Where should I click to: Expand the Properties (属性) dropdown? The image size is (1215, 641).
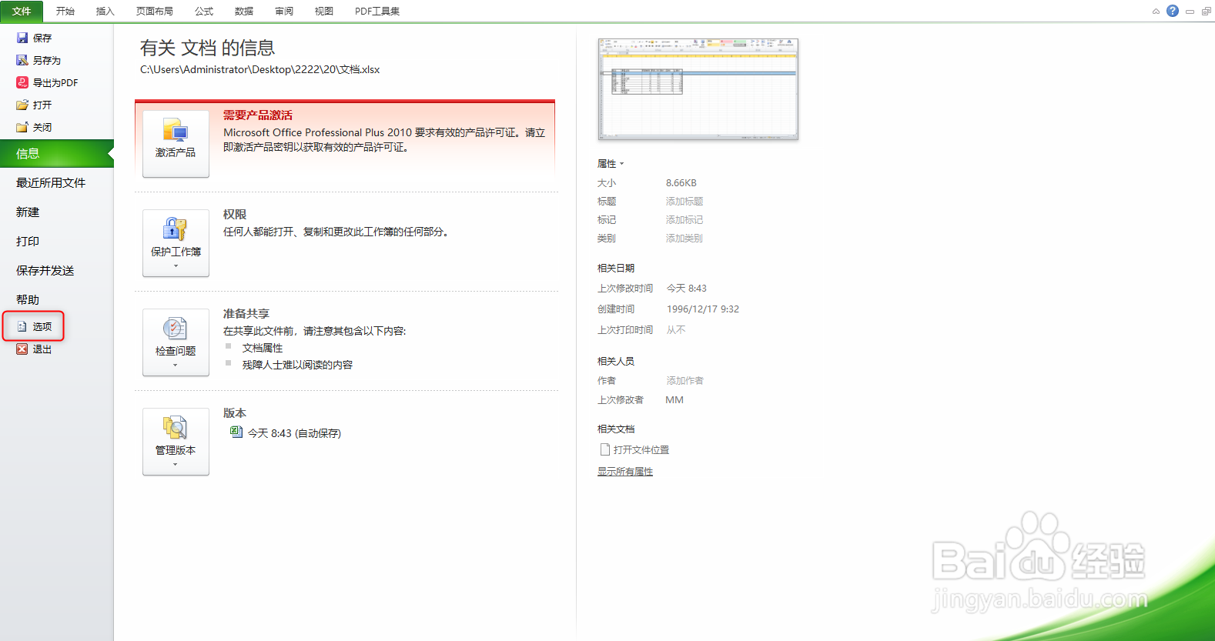click(611, 164)
